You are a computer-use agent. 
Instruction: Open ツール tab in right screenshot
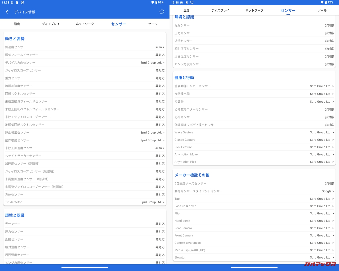click(322, 10)
